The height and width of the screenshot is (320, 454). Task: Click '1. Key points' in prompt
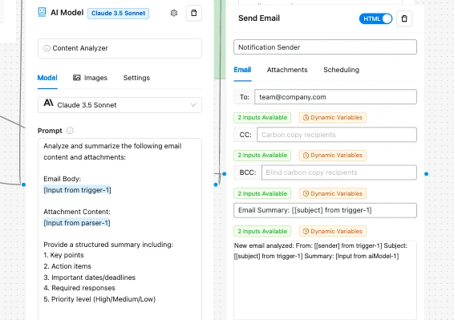click(63, 255)
